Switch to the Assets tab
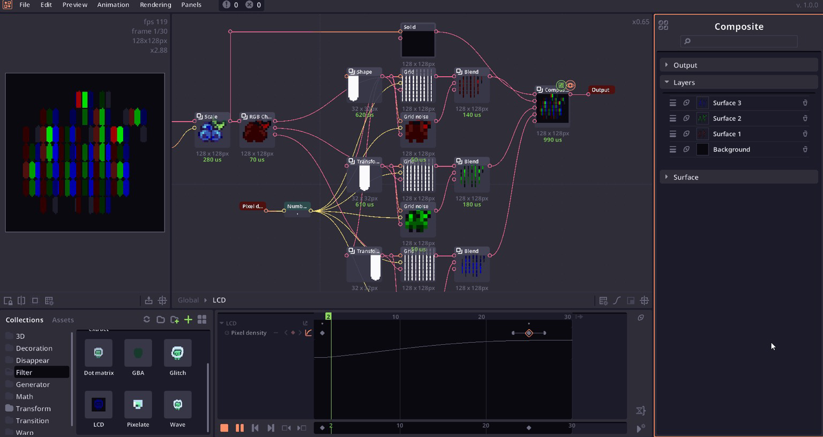This screenshot has width=823, height=437. [x=63, y=320]
